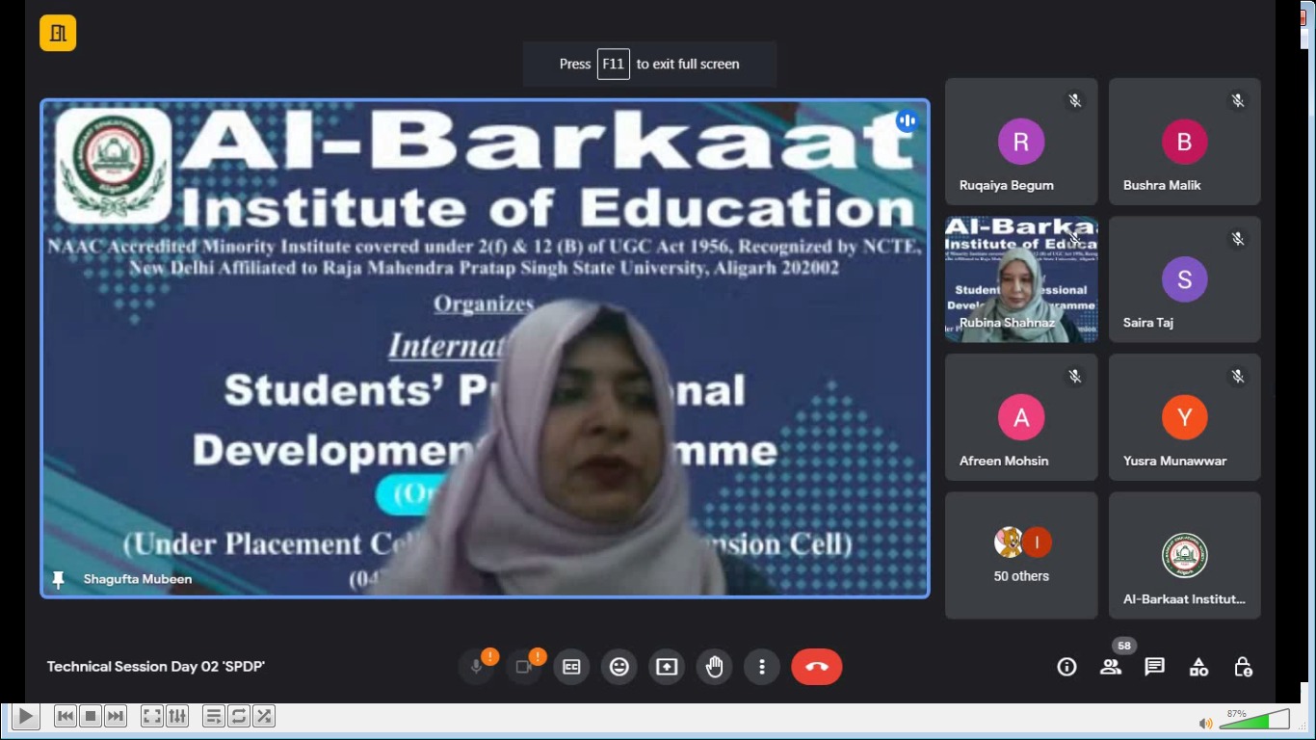The height and width of the screenshot is (740, 1316).
Task: Open the emoji reactions button
Action: pyautogui.click(x=619, y=667)
